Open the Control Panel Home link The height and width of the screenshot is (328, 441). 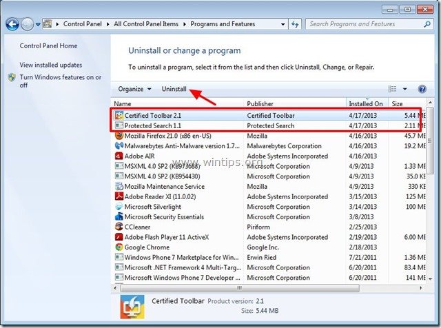48,46
